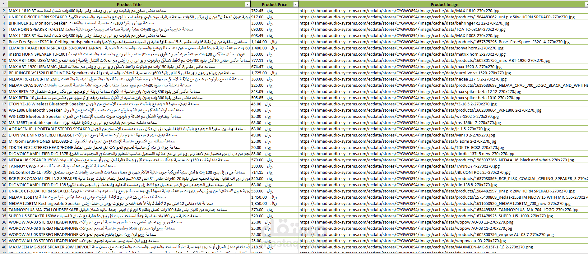Image resolution: width=588 pixels, height=254 pixels.
Task: Click the SUPER U5 SPEAKER 160W cell
Action: pyautogui.click(x=129, y=216)
